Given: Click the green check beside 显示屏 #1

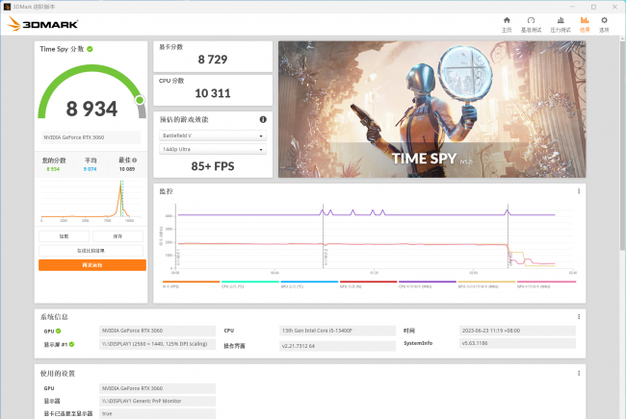Looking at the screenshot, I should pos(71,344).
